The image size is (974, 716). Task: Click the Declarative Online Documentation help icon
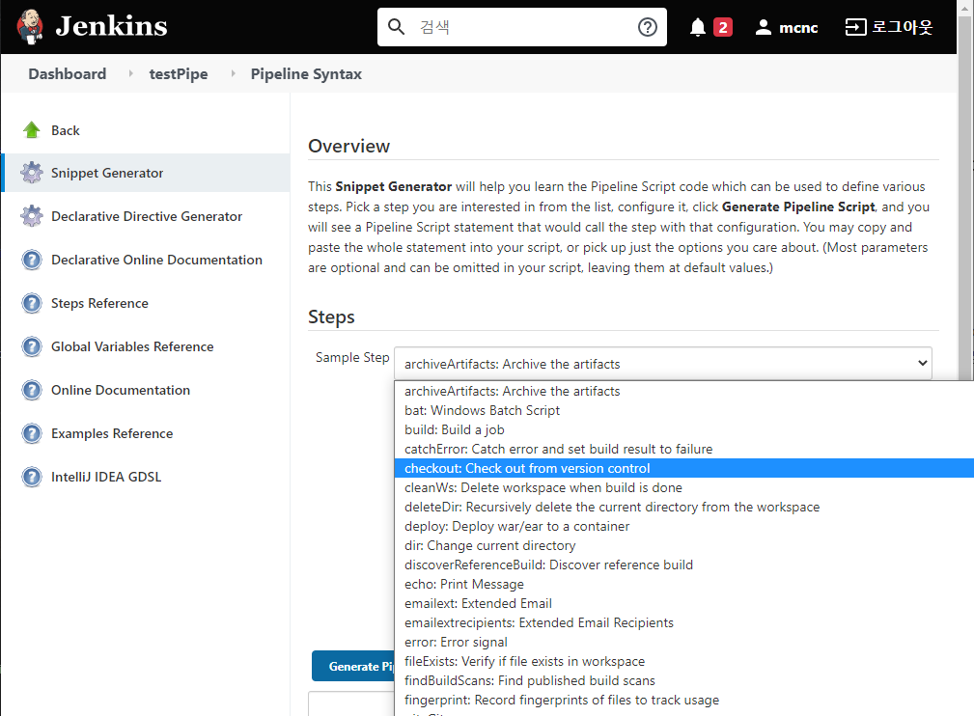32,260
